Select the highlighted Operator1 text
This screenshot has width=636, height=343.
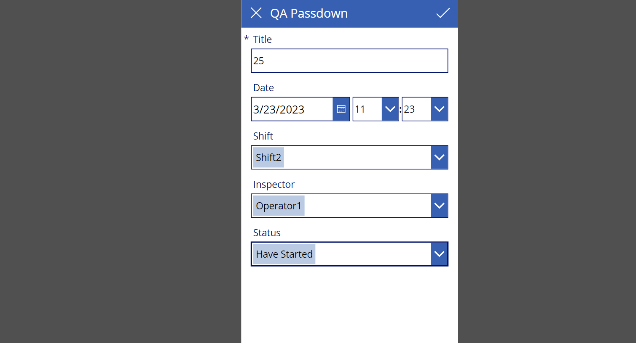click(278, 206)
